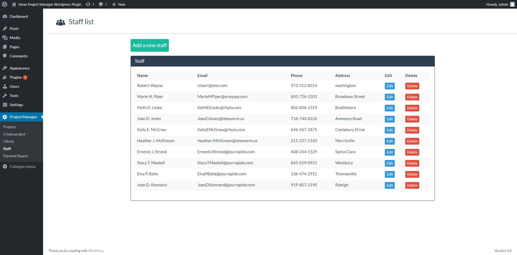Open Vmax Project Manager Wordpress Plugin site link
Viewport: 517px width, 255px height.
[x=50, y=4]
